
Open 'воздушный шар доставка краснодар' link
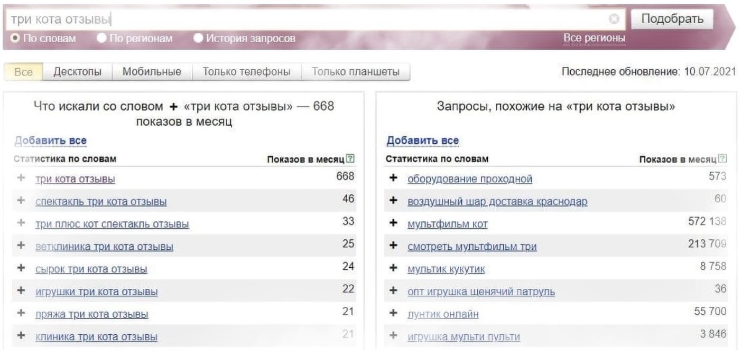[497, 202]
